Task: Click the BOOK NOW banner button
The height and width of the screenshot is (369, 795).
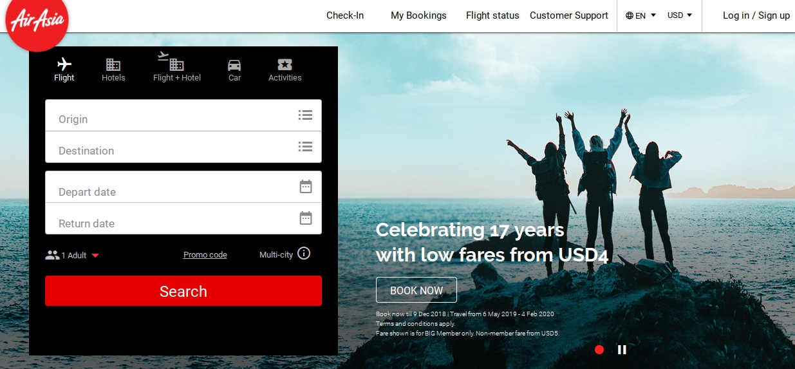Action: (416, 290)
